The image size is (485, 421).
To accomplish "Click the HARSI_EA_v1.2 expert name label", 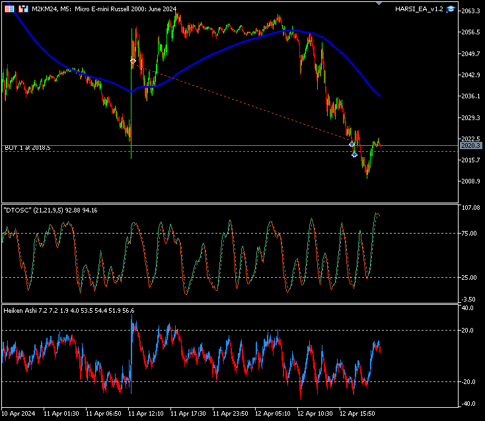I will 419,9.
